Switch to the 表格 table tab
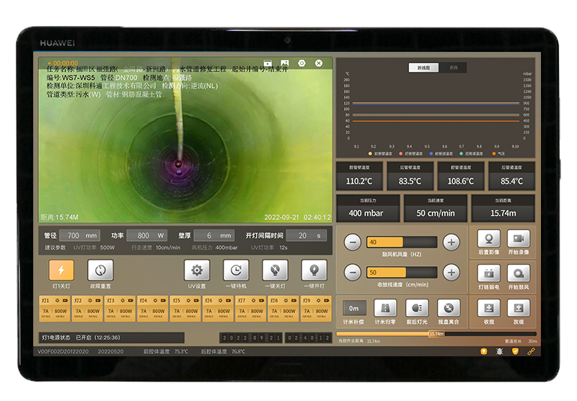Viewport: 577px width, 401px height. pos(453,68)
